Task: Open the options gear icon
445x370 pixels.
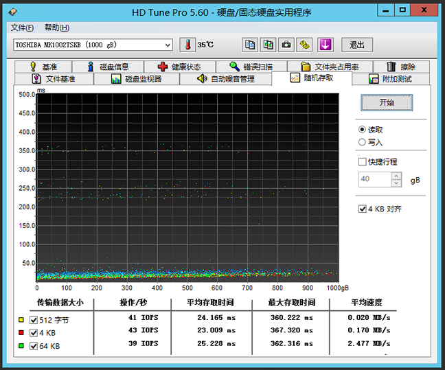Action: point(305,45)
